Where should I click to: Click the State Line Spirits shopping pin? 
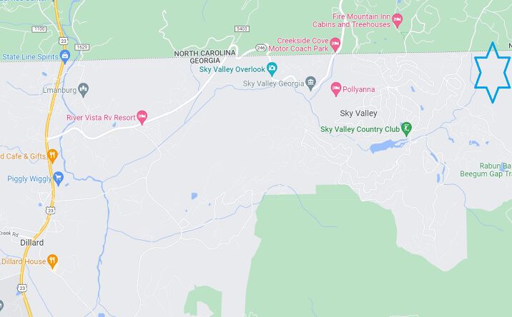65,56
